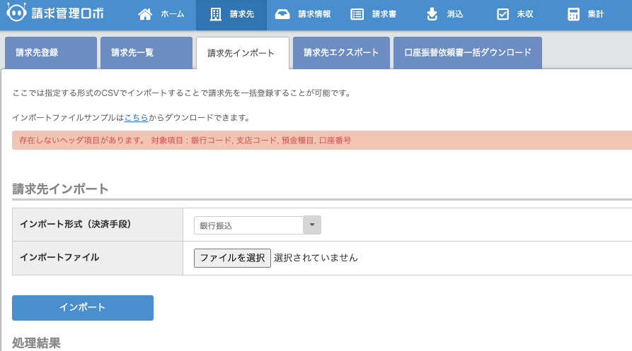Viewport: 632px width, 351px height.
Task: Switch to the 請求先登録 tab
Action: coord(50,53)
